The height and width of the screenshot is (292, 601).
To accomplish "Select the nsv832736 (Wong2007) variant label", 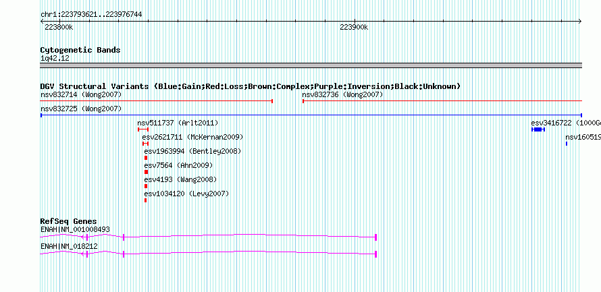I will 342,94.
